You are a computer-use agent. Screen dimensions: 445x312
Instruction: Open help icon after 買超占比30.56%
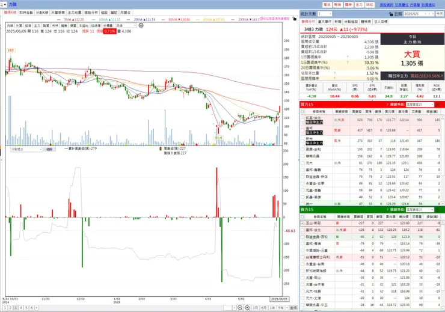(442, 76)
